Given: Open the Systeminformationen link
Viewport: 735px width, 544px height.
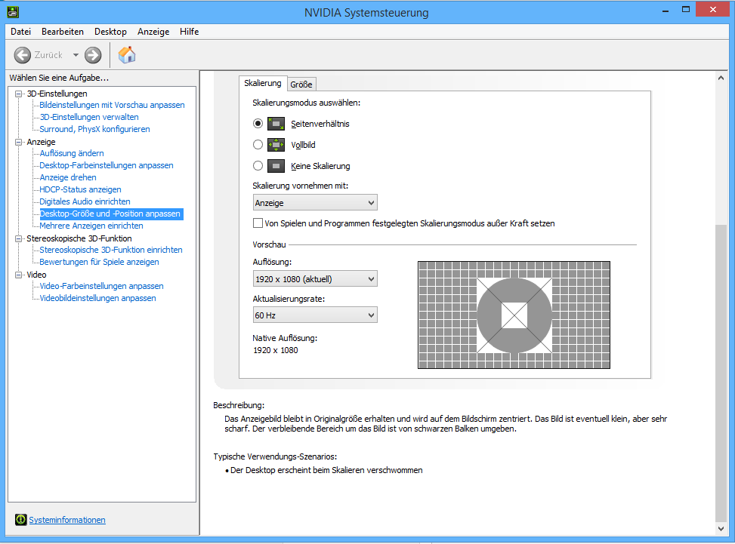Looking at the screenshot, I should (x=67, y=520).
